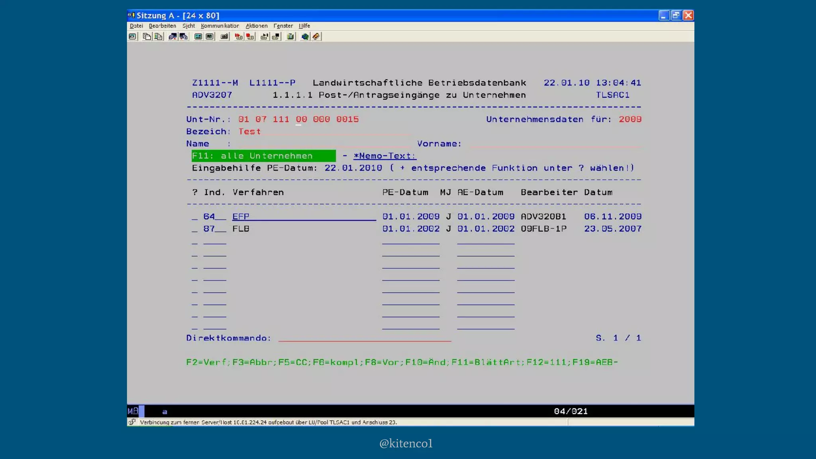Click the EFP Verfahren entry
Image resolution: width=816 pixels, height=459 pixels.
coord(241,217)
